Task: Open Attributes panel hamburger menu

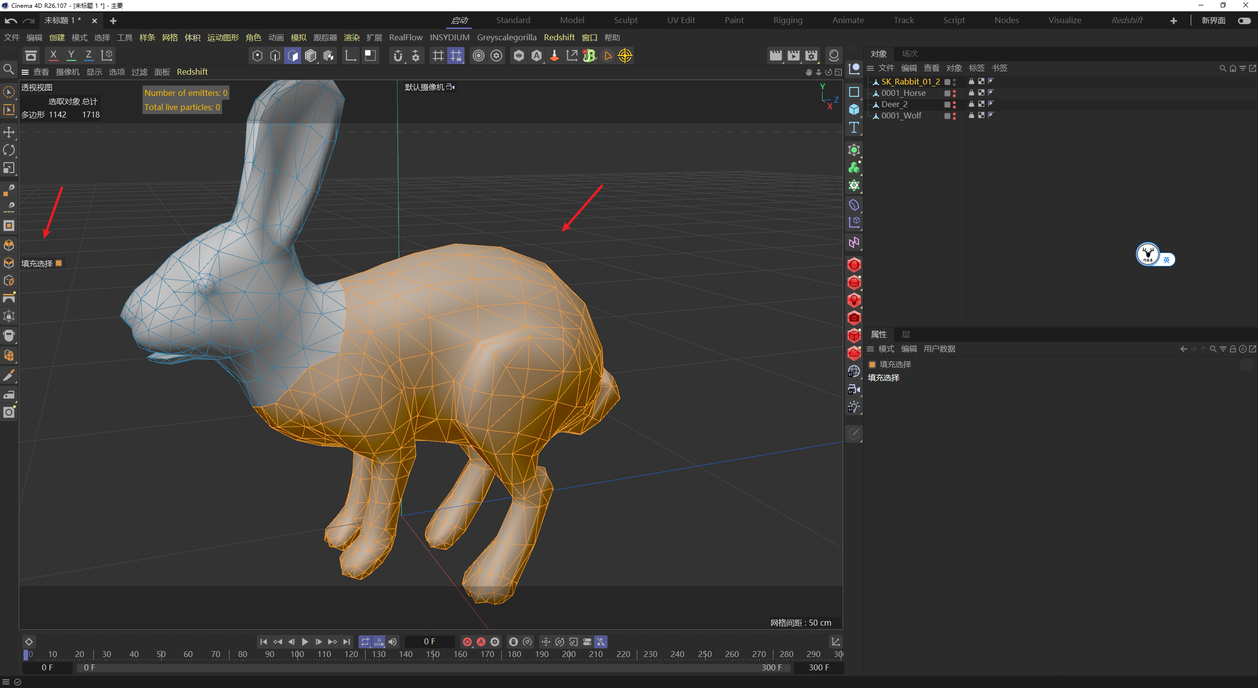Action: click(870, 349)
